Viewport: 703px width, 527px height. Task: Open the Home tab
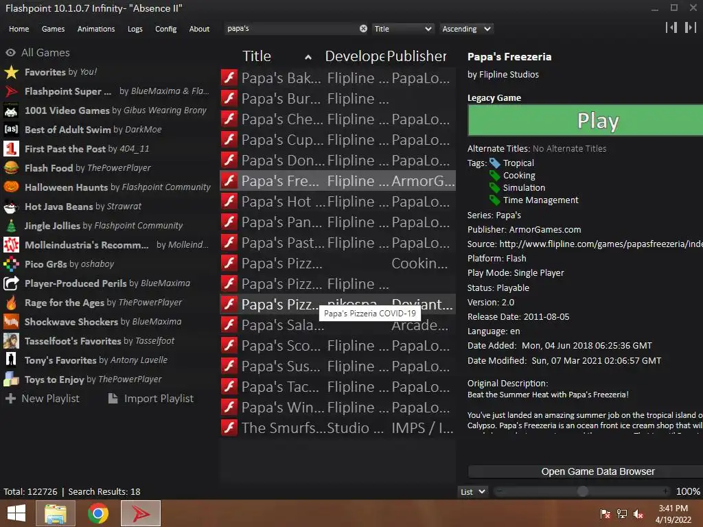[x=19, y=29]
